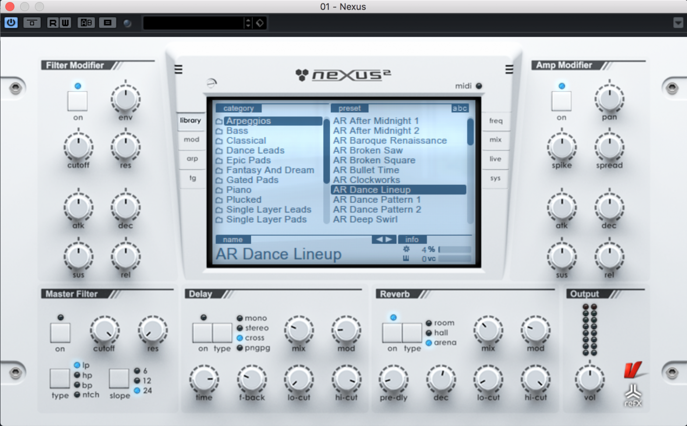
Task: Open the preset name dropdown stepper arrows
Action: pyautogui.click(x=248, y=23)
